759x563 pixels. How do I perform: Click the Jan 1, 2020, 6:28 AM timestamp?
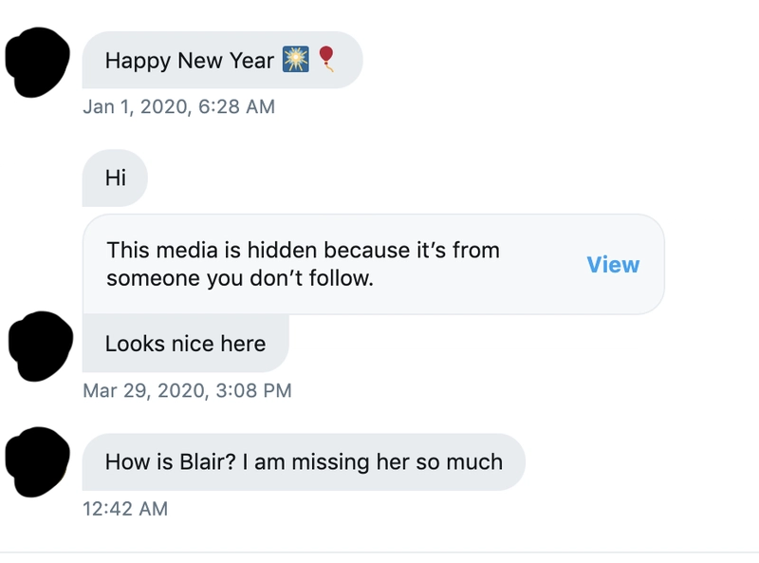tap(178, 106)
